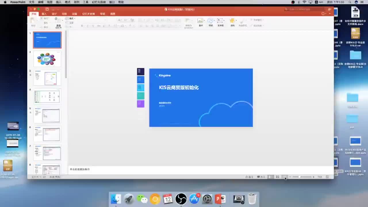
Task: Click the slide title 'KIS云商贸版初始化'
Action: click(179, 87)
